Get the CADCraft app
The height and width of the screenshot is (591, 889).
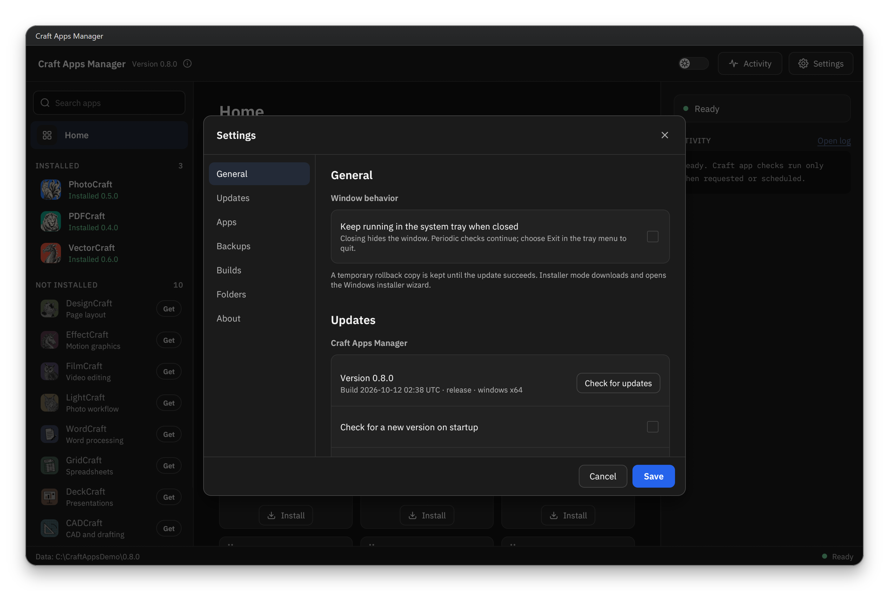coord(169,529)
